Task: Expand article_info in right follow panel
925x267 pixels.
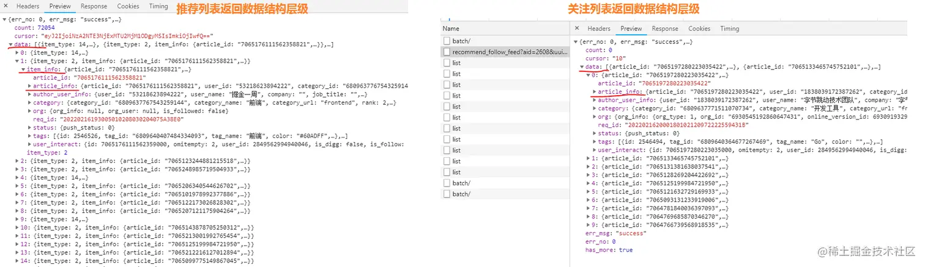Action: pos(594,91)
